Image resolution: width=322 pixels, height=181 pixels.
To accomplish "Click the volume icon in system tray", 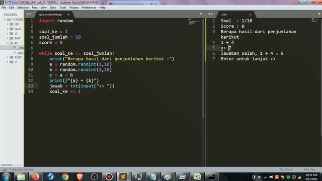I will click(260, 177).
